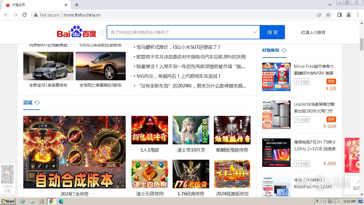Image resolution: width=364 pixels, height=205 pixels.
Task: Open the 道士带10月灵 game thumbnail
Action: [x=191, y=130]
